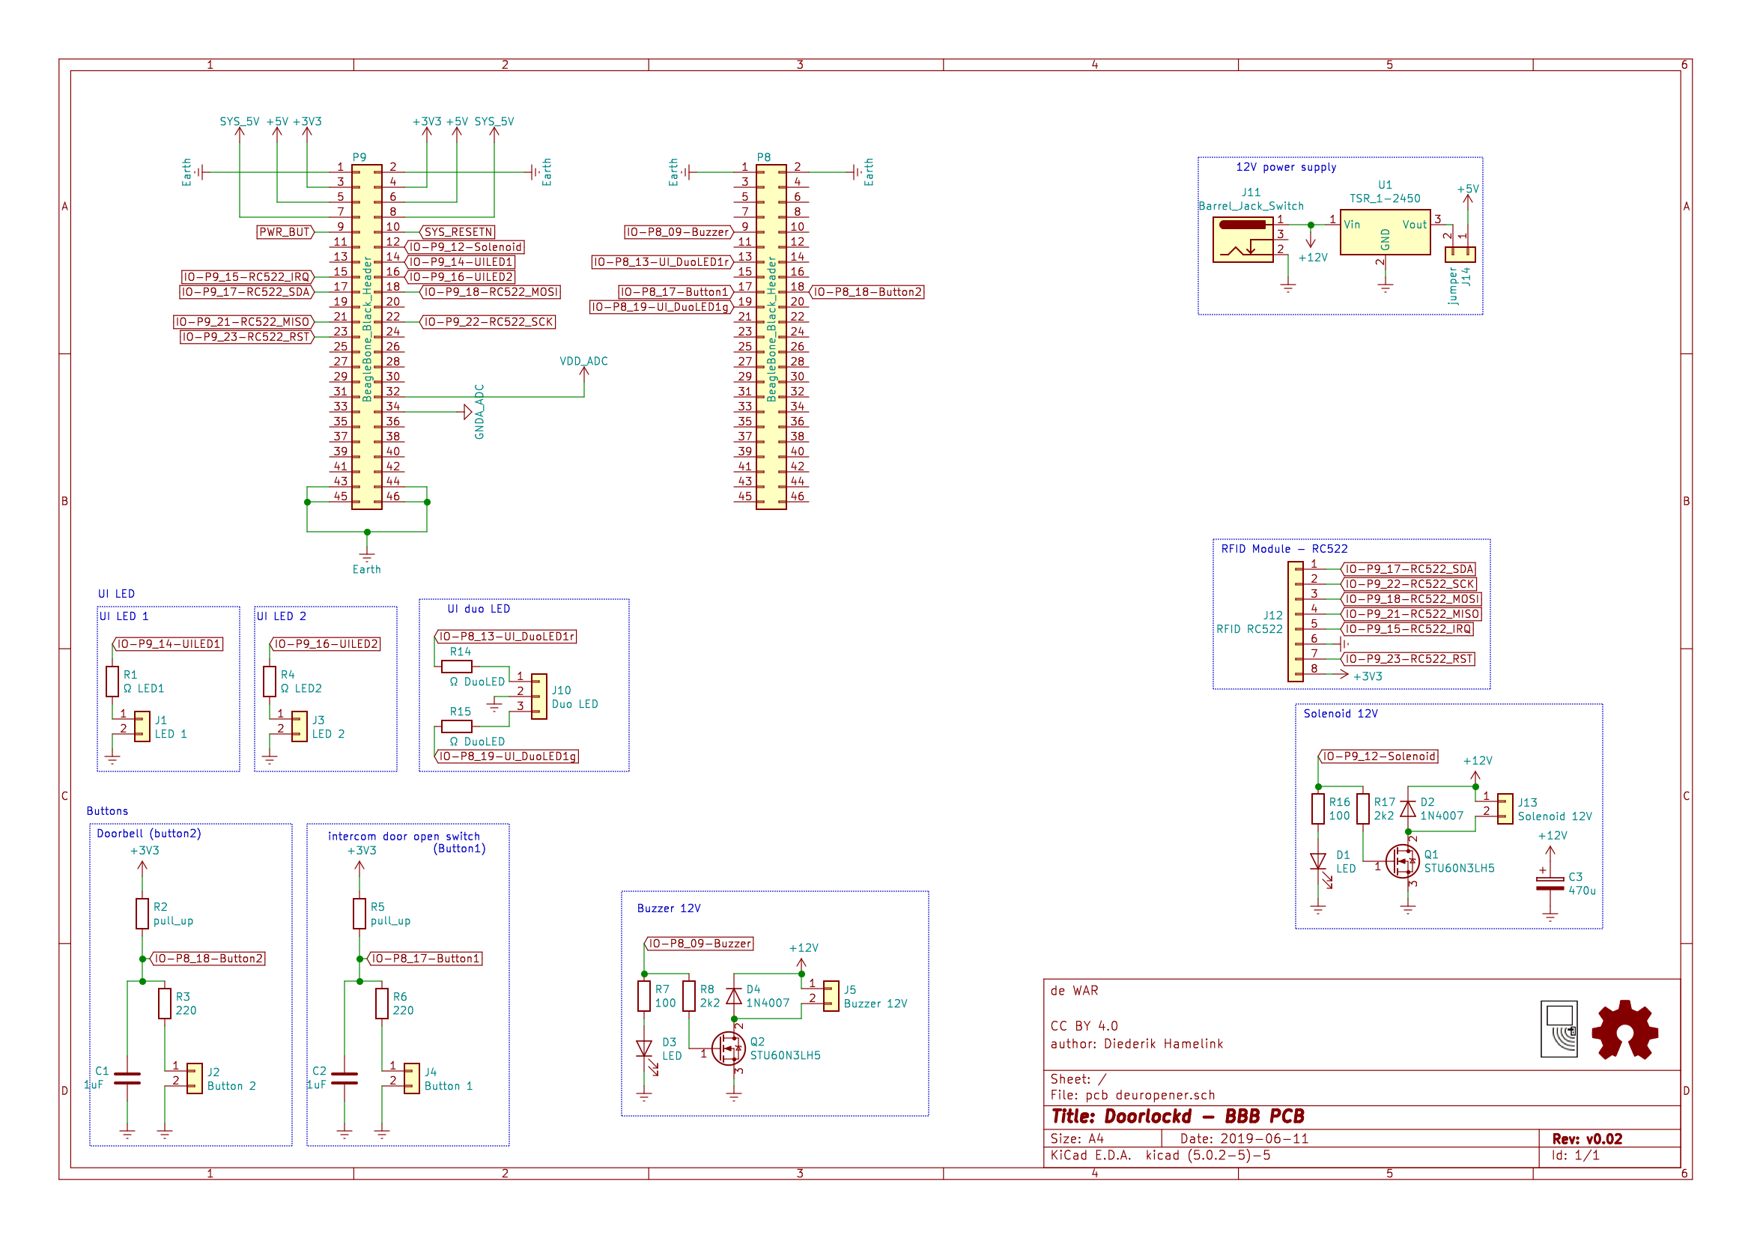Click the RFID reader logo in title block
The width and height of the screenshot is (1751, 1238).
tap(1558, 1028)
